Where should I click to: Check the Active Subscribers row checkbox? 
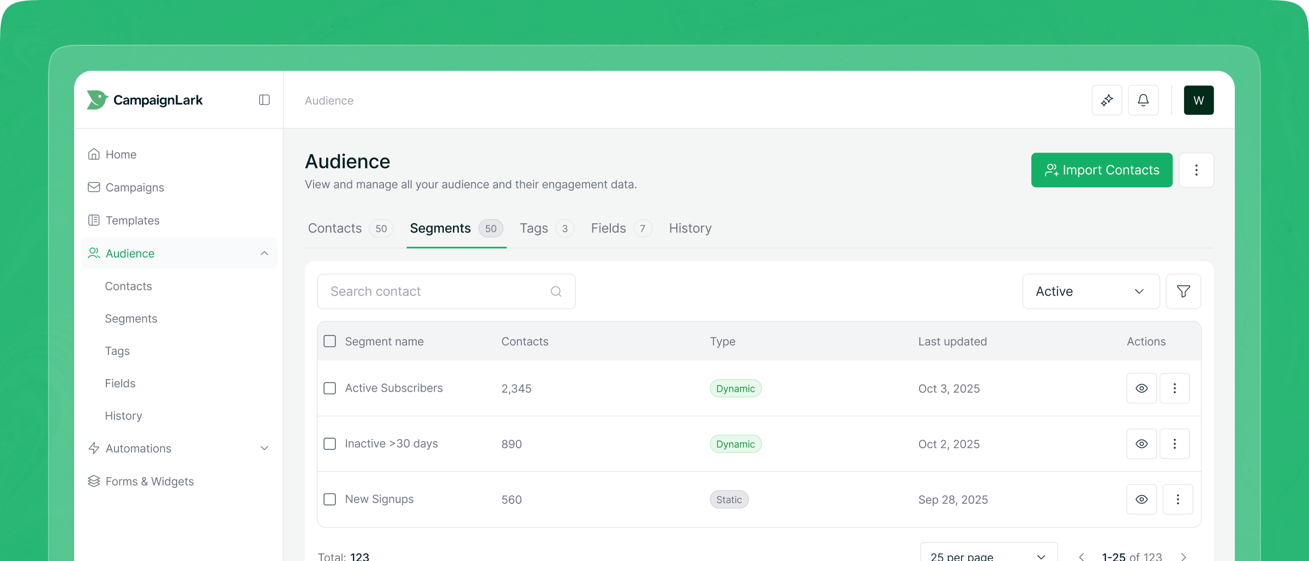click(x=330, y=388)
